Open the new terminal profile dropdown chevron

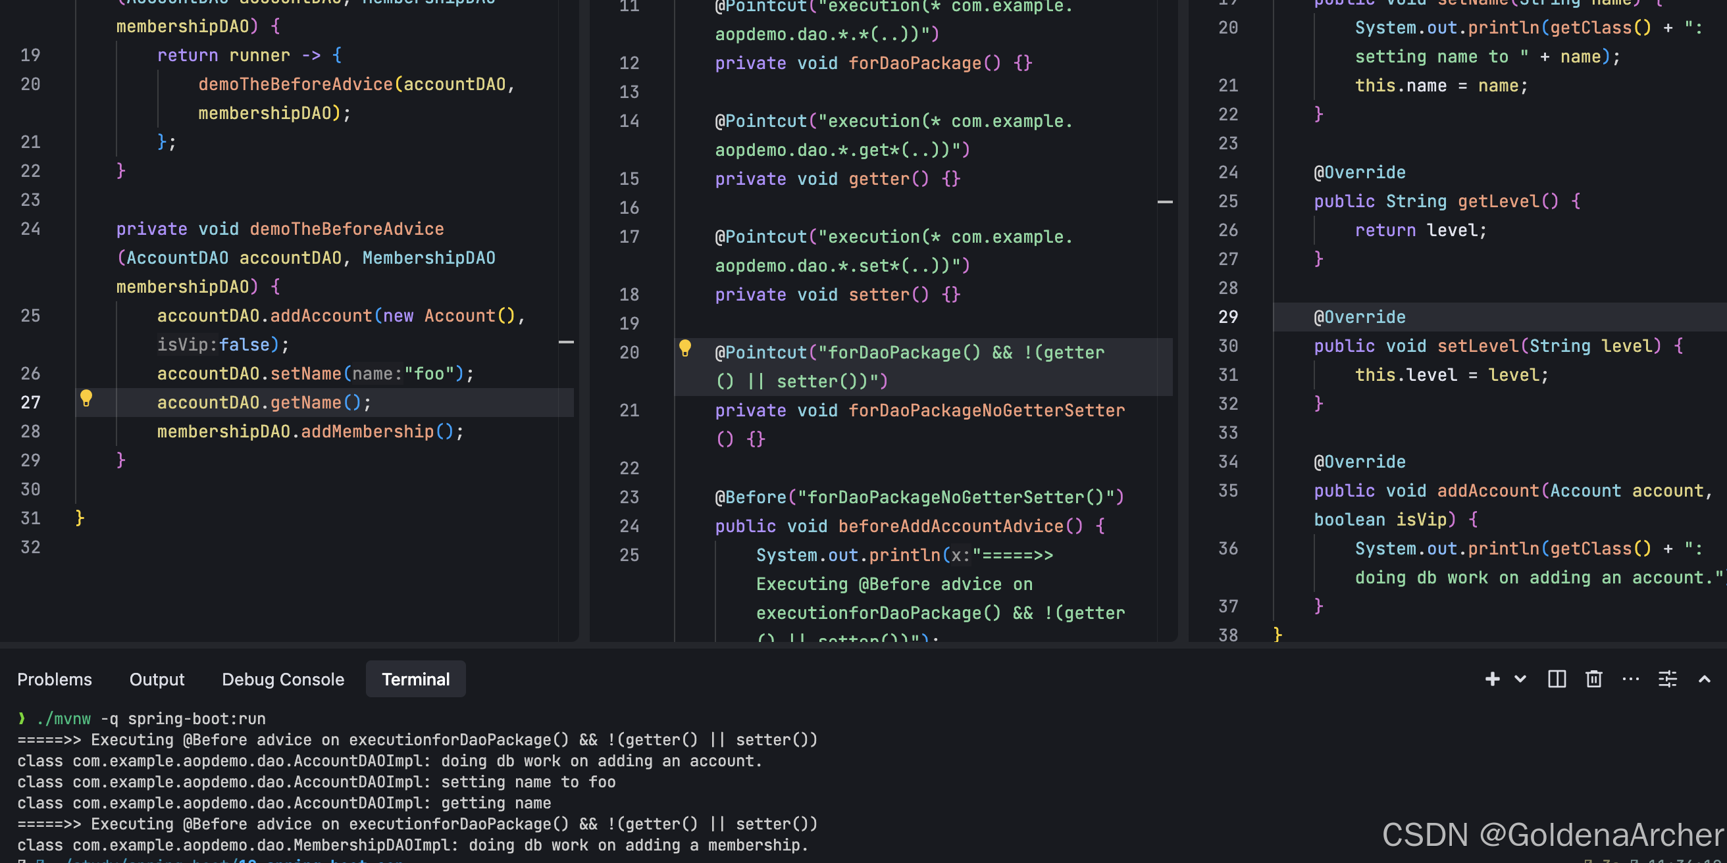1520,679
